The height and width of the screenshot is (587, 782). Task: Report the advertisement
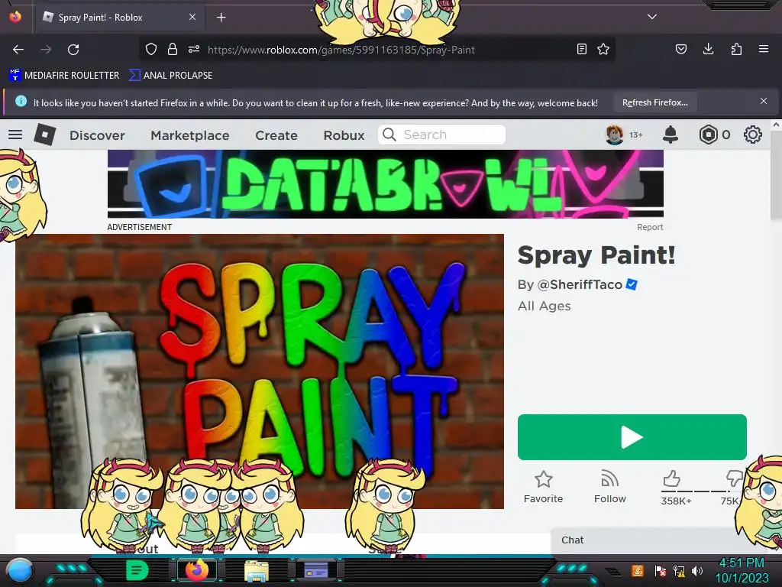[x=650, y=227]
